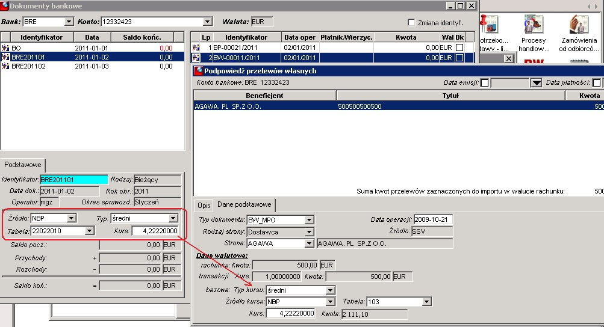Click the Kwota header in operations list
The height and width of the screenshot is (327, 604).
coord(406,37)
